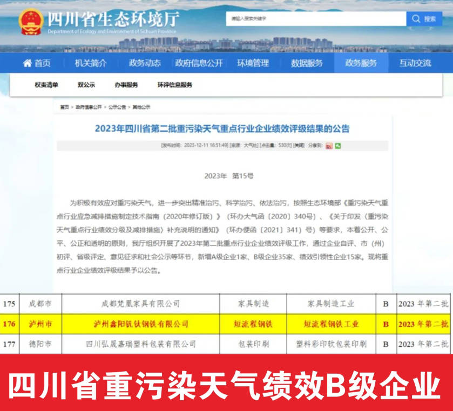The width and height of the screenshot is (453, 411).
Task: Click the 德阳市 city cell
Action: point(40,344)
